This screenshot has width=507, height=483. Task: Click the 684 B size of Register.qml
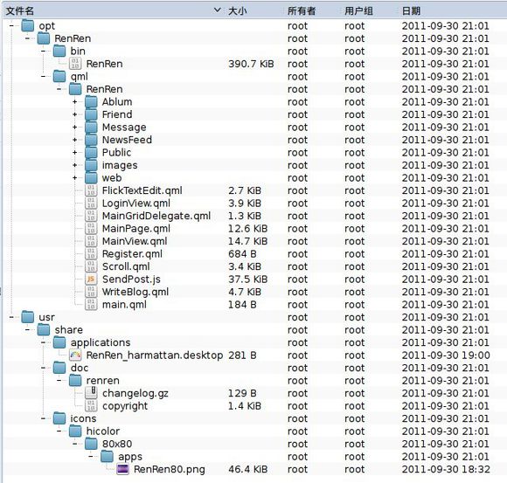pos(242,254)
